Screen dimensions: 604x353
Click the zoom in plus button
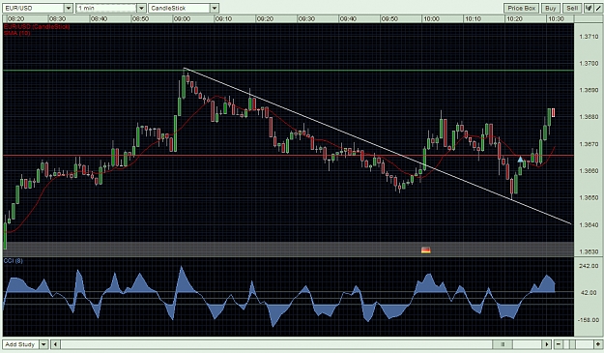point(598,344)
